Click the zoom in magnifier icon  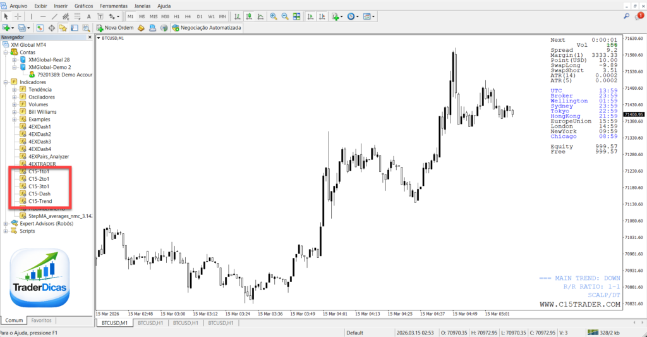tap(273, 16)
